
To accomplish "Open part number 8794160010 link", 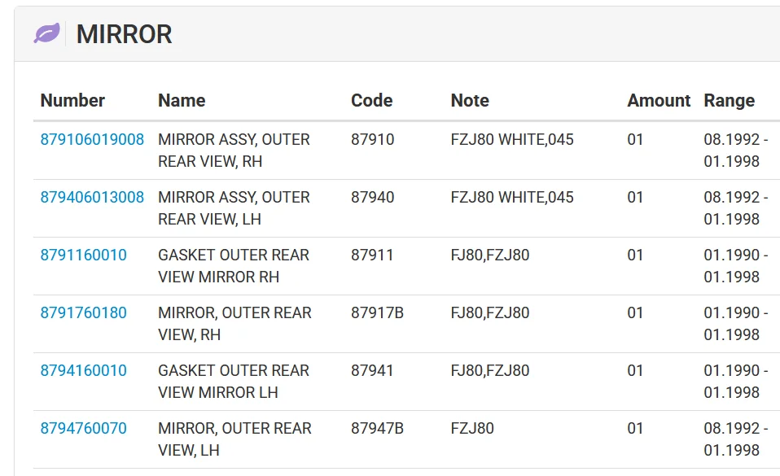I will tap(84, 370).
